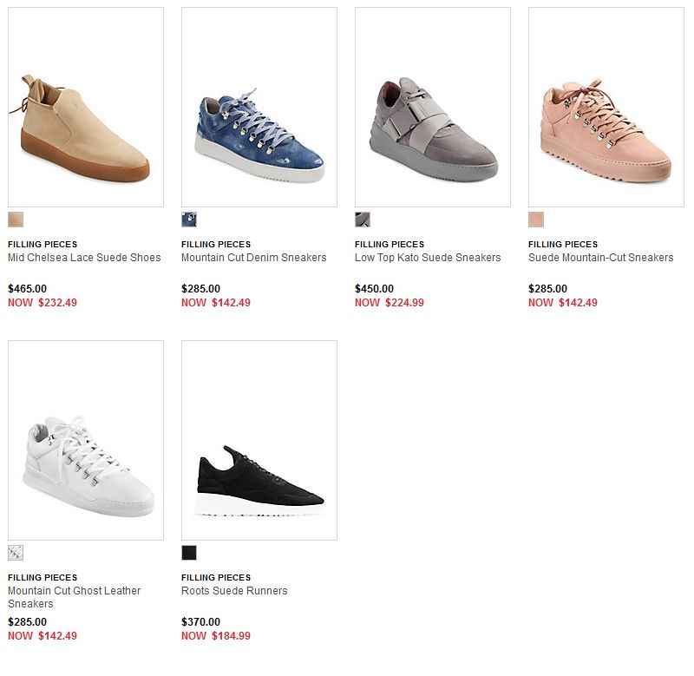This screenshot has height=676, width=694.
Task: Open the black suede runner image
Action: tap(259, 441)
